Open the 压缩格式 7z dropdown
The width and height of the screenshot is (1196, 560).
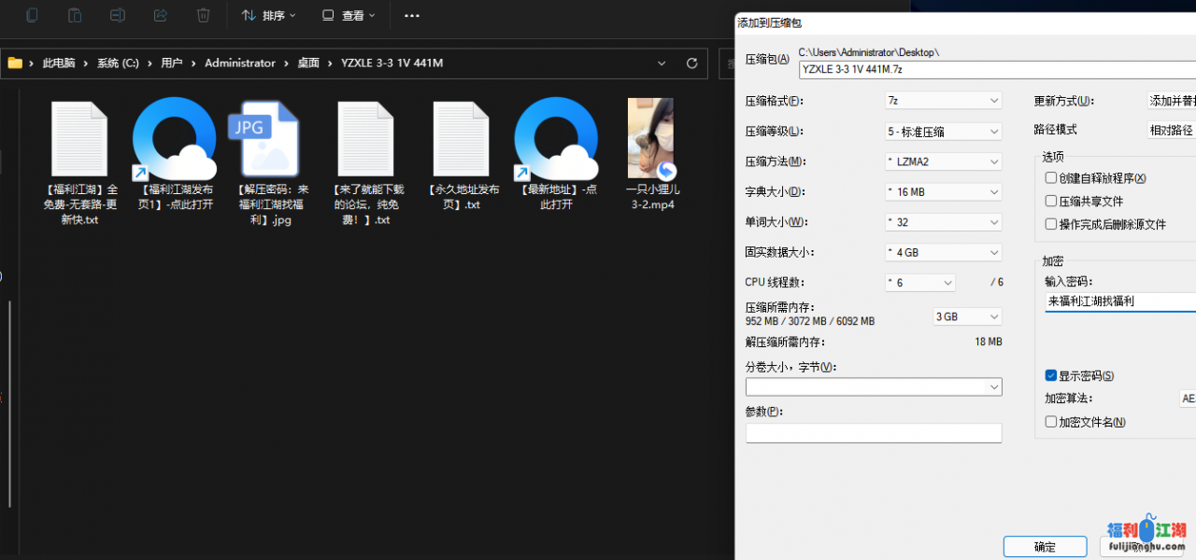click(943, 101)
